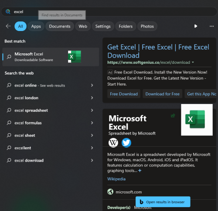Click the Developer(s) label
The image size is (218, 211).
click(119, 208)
